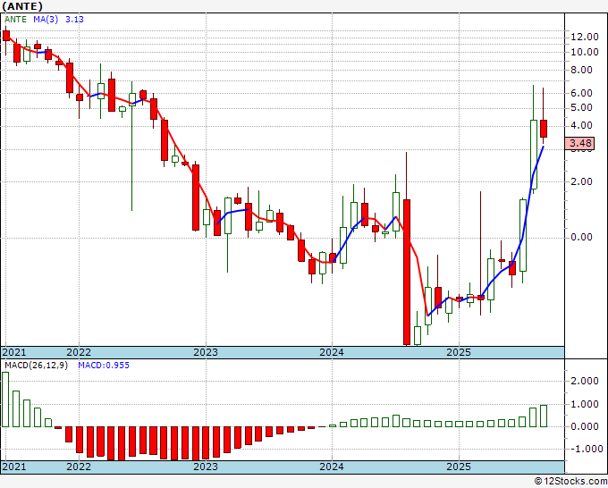Click 2025 on the MACD timeline

[459, 467]
